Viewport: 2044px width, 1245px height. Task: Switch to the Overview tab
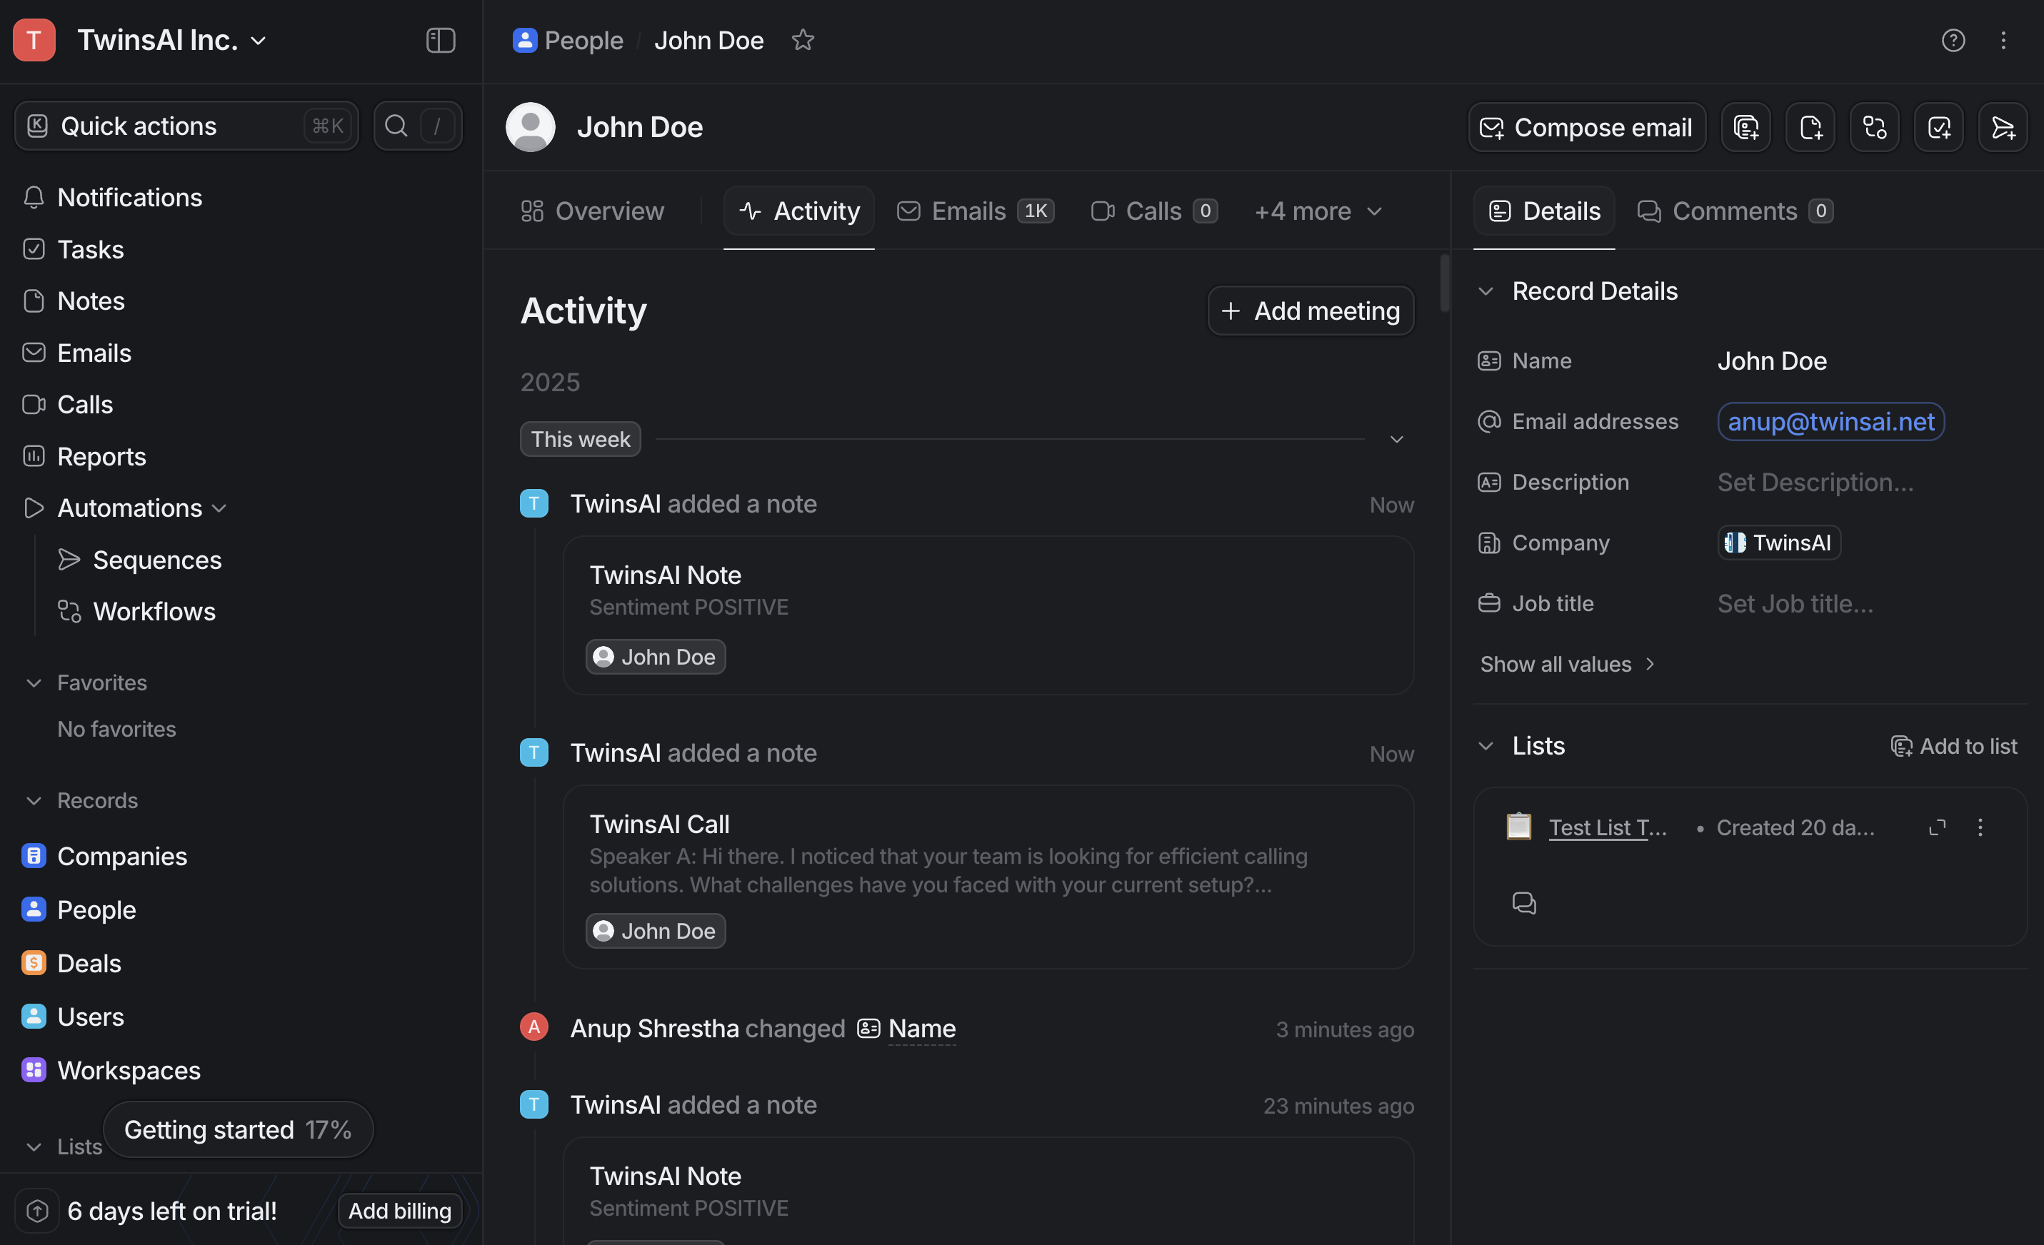click(592, 211)
